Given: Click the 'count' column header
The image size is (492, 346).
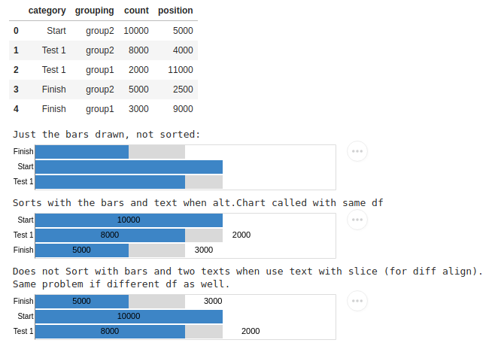Looking at the screenshot, I should pyautogui.click(x=136, y=11).
